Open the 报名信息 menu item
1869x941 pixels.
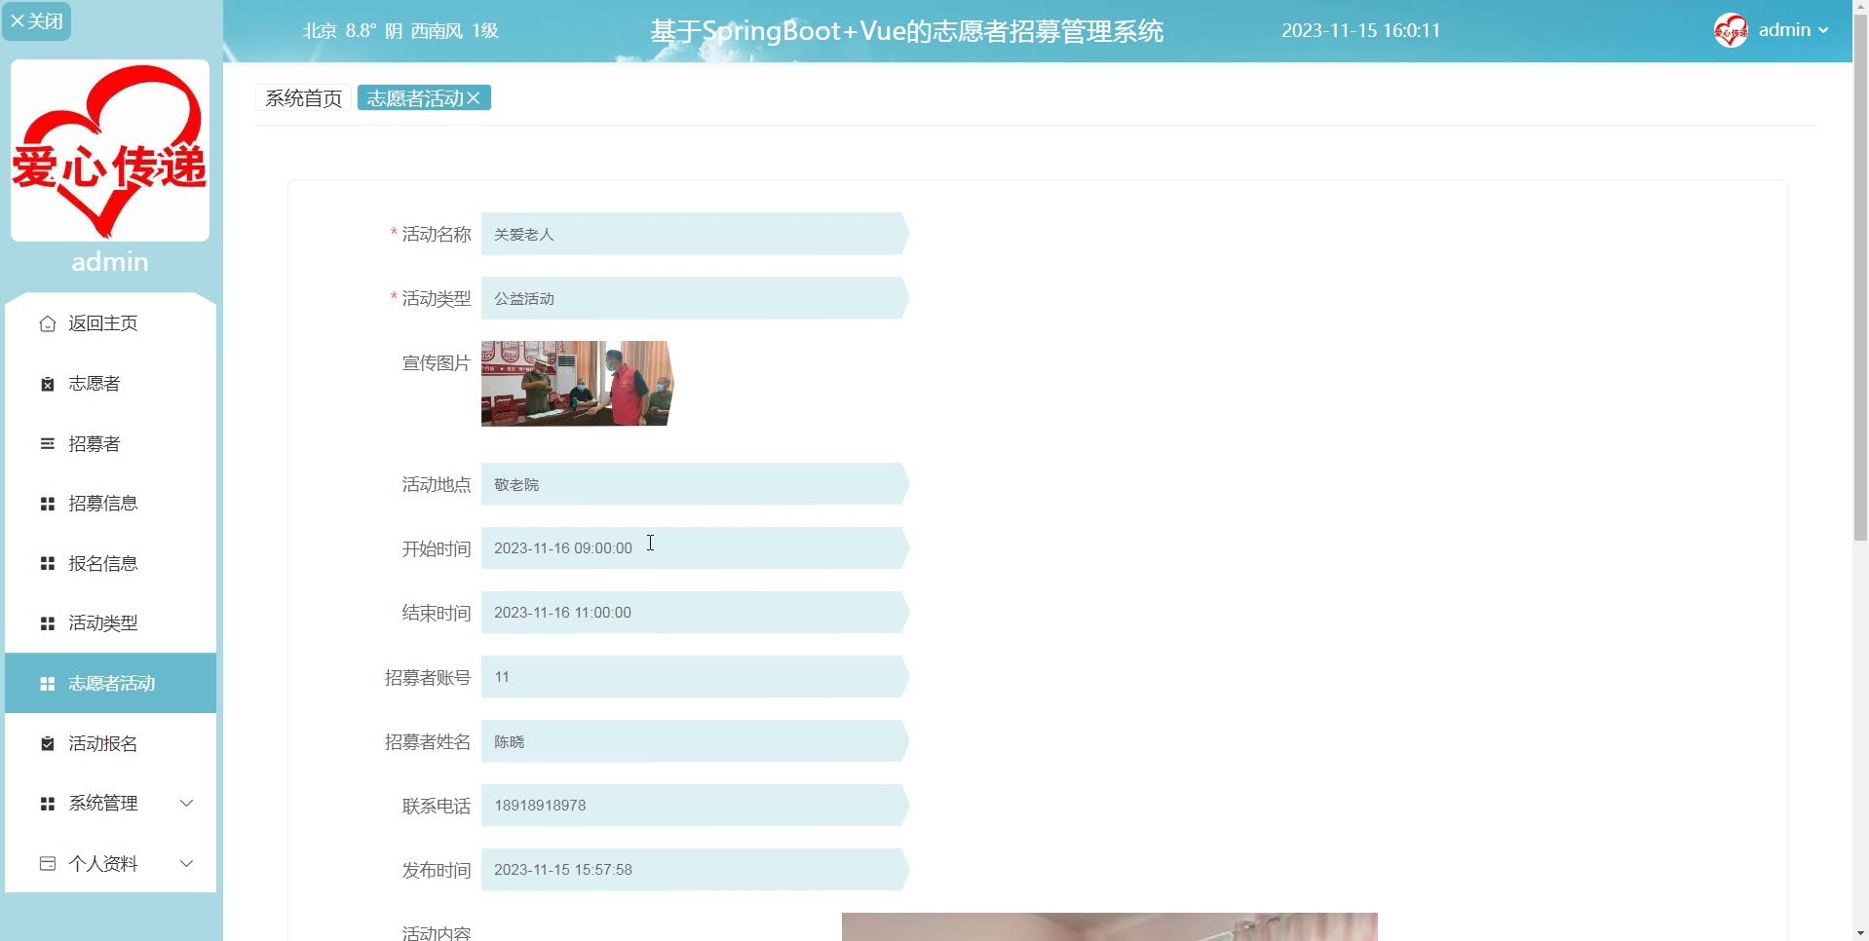(x=110, y=564)
